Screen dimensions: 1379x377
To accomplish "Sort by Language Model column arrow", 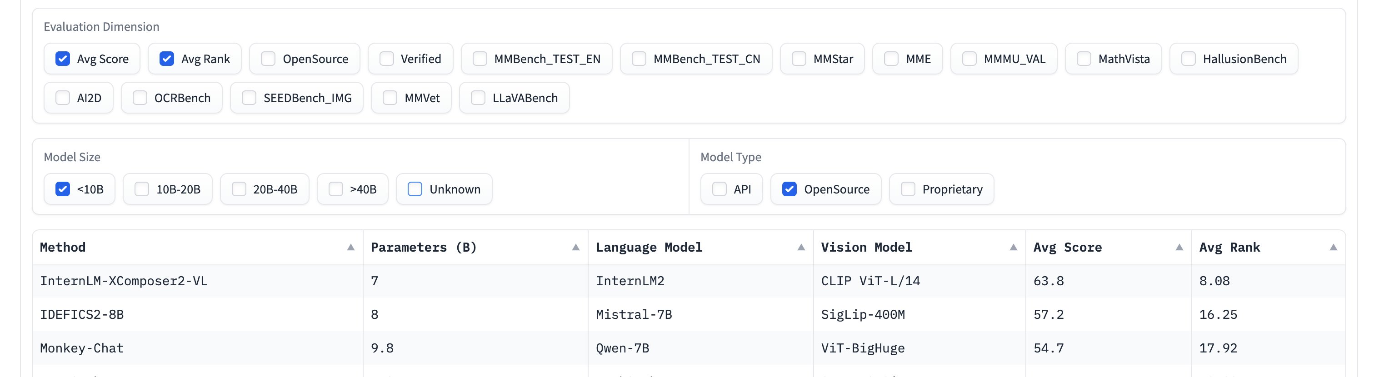I will pos(801,247).
